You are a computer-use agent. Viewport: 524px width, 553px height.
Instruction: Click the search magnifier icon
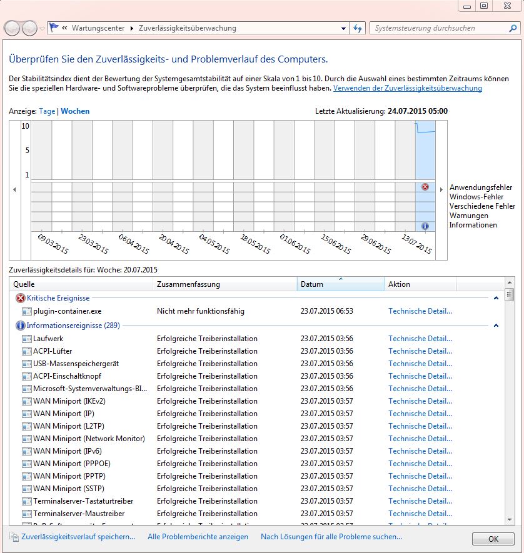click(513, 28)
